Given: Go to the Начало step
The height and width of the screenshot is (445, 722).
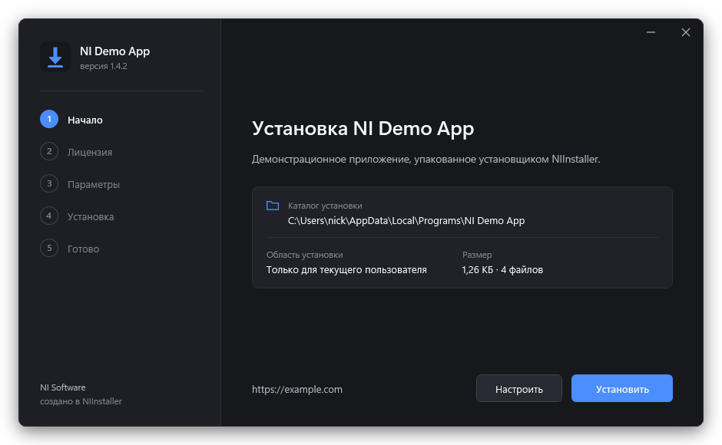Looking at the screenshot, I should pos(85,120).
